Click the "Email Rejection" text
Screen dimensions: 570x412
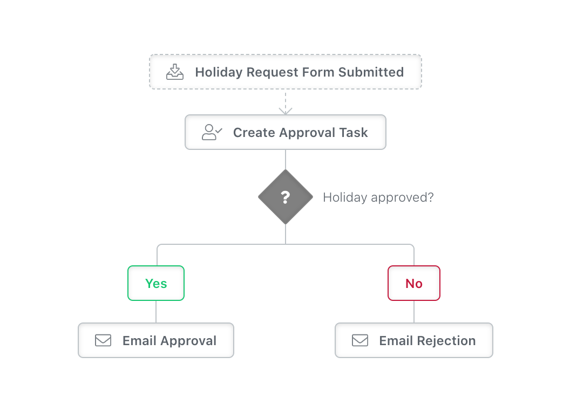[427, 341]
